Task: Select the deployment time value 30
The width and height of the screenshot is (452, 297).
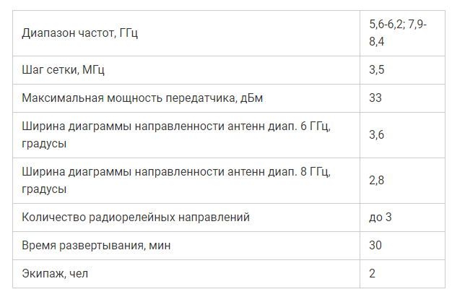Action: pos(375,246)
